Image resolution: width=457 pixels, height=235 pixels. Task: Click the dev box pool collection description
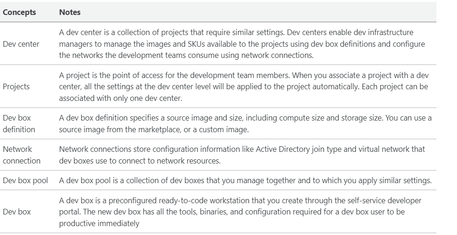(x=245, y=180)
